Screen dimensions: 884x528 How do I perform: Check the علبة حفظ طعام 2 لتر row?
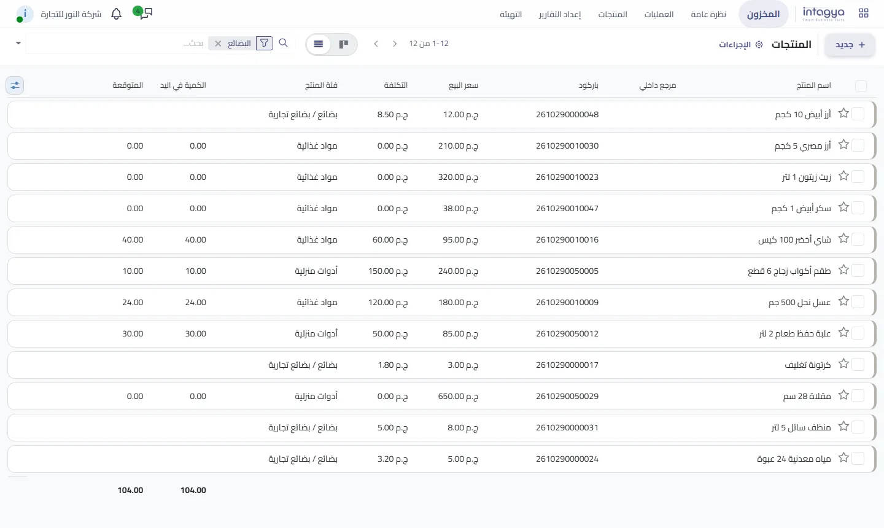click(x=858, y=333)
